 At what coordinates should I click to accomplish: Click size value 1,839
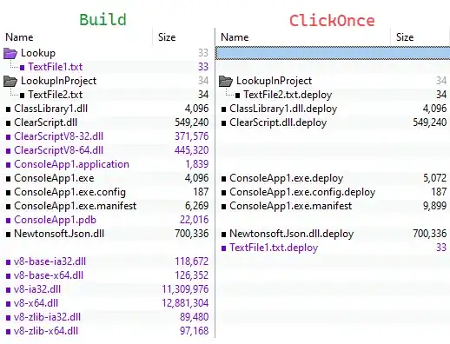coord(197,164)
